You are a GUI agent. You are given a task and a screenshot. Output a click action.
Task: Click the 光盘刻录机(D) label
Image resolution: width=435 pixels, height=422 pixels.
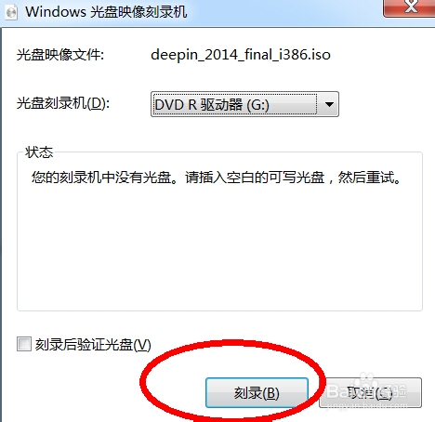[63, 103]
